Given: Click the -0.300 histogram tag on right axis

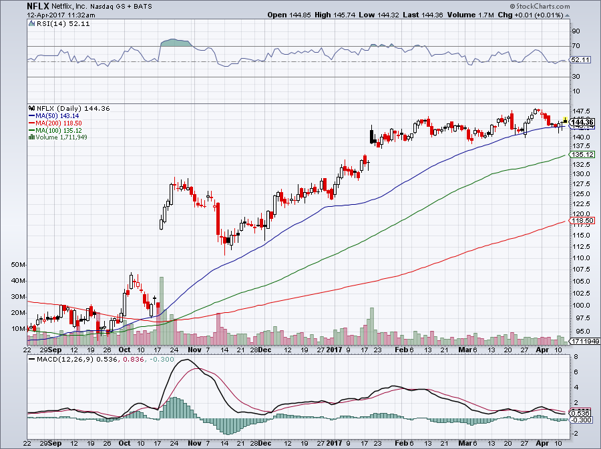Looking at the screenshot, I should click(x=581, y=420).
